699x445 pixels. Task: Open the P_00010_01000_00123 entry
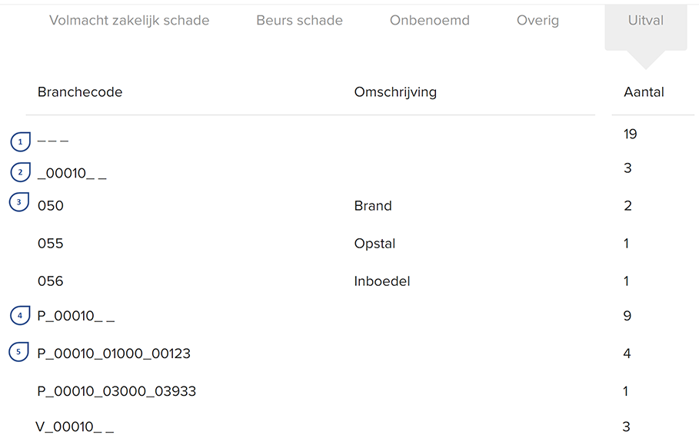coord(114,354)
